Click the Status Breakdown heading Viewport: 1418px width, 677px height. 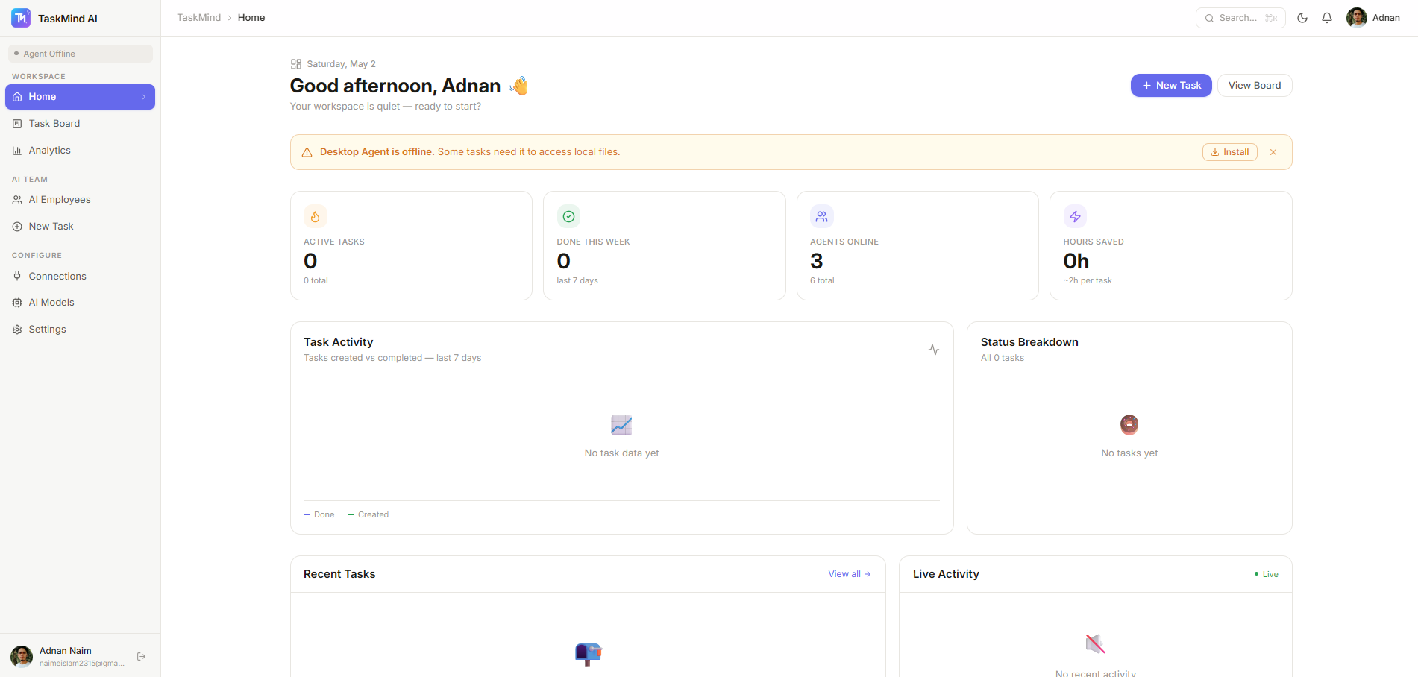(x=1029, y=342)
